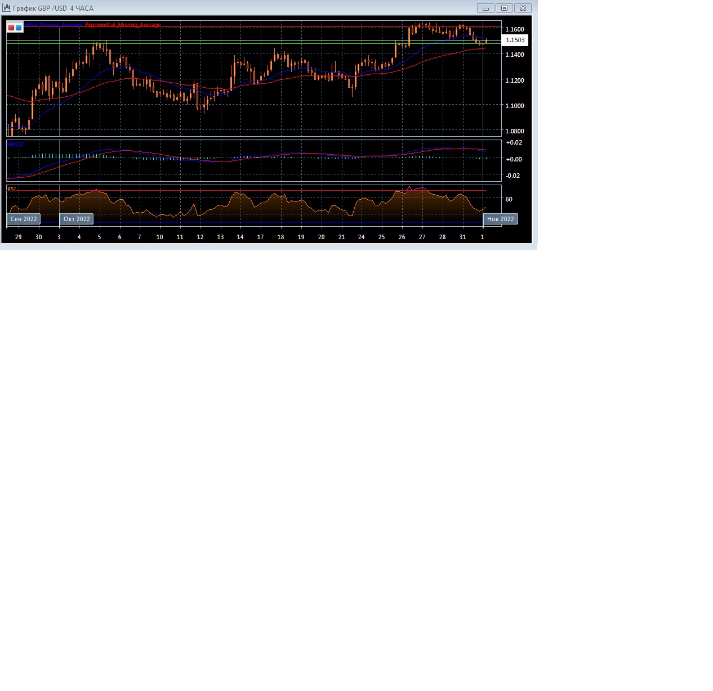Click the 1.1600 price axis label
713x691 pixels.
pyautogui.click(x=514, y=29)
